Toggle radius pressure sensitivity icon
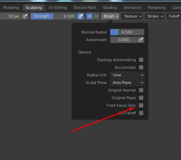The image size is (181, 160). coord(25,16)
